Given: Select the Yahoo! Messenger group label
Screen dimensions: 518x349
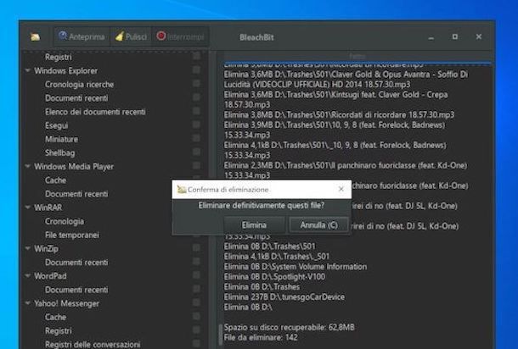Looking at the screenshot, I should click(x=67, y=303).
